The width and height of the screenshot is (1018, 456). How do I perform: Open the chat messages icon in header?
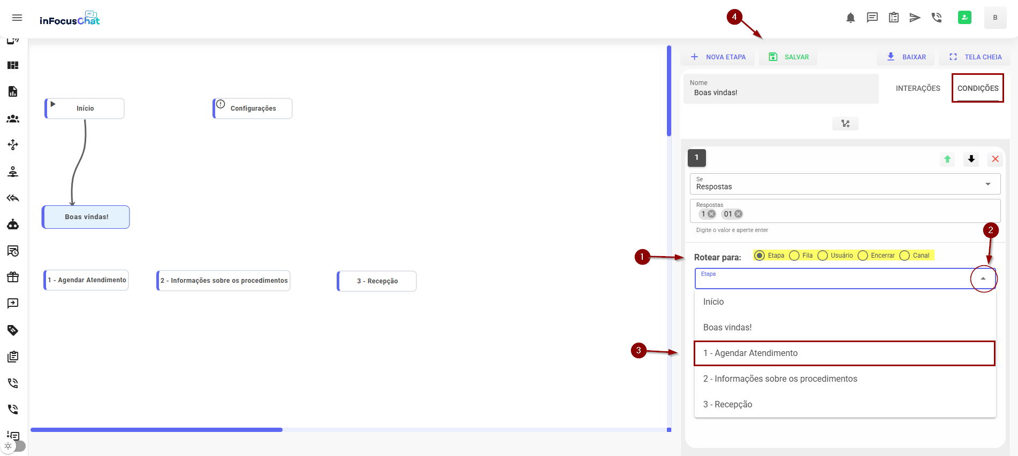872,18
